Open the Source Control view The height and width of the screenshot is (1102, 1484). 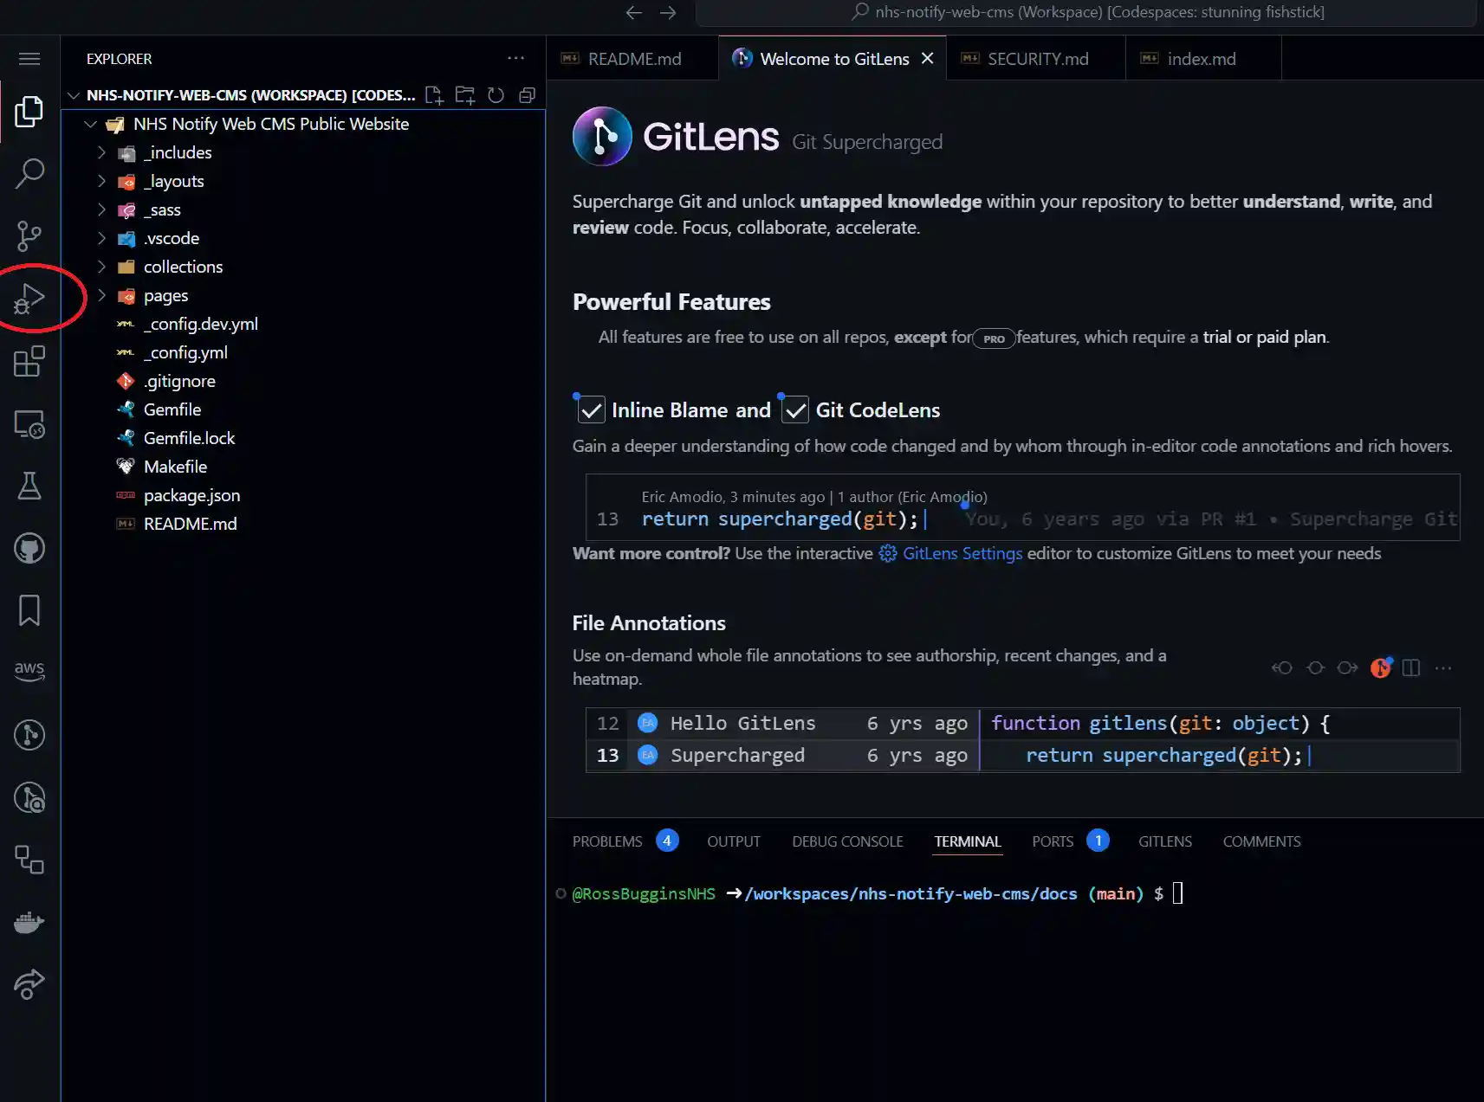29,236
